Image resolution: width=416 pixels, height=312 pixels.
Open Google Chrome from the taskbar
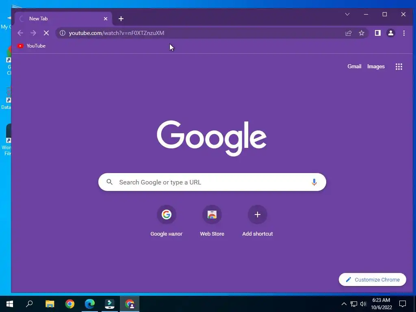click(x=70, y=304)
